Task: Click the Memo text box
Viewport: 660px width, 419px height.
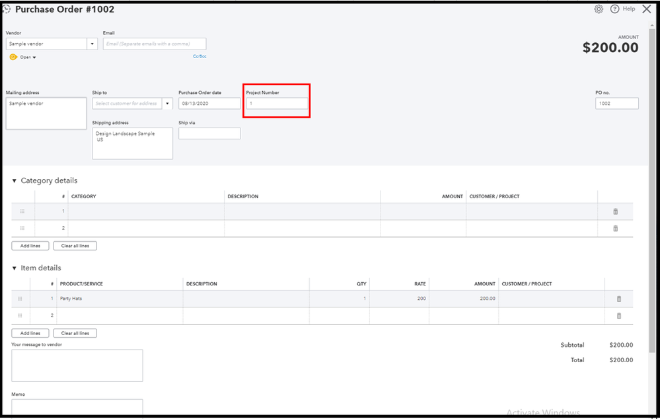Action: coord(77,406)
